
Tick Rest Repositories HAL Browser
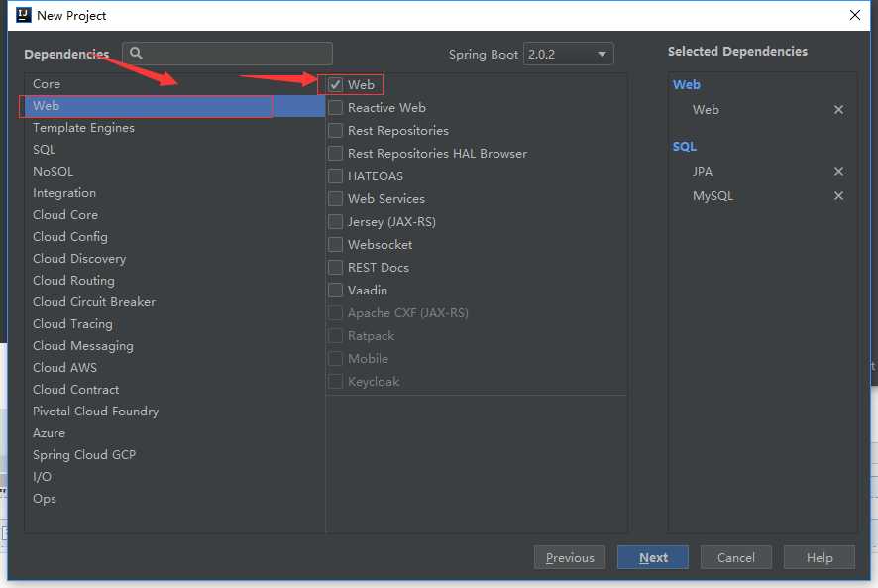click(335, 153)
